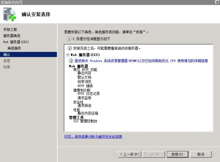220x162 pixels.
Task: Select 结果 step in sidebar
Action: tap(7, 67)
